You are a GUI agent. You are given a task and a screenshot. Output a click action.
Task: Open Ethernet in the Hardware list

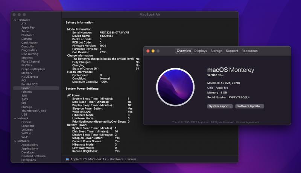tap(27, 58)
